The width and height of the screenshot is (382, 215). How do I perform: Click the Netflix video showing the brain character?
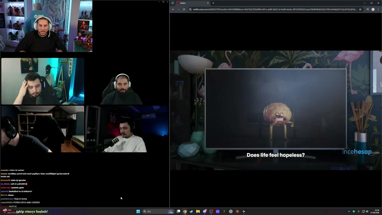coord(276,110)
